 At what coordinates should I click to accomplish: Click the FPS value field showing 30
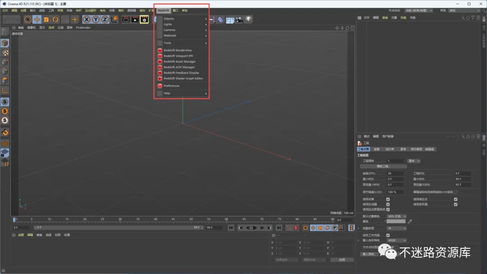tap(396, 174)
